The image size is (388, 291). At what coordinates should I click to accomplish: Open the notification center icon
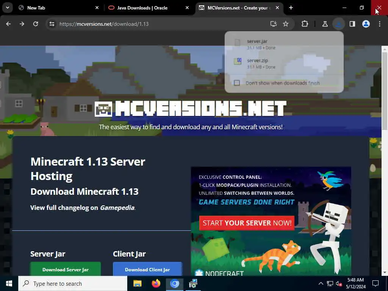(x=375, y=283)
